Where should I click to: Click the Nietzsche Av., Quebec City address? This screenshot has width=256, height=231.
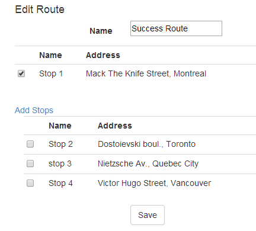pos(148,163)
